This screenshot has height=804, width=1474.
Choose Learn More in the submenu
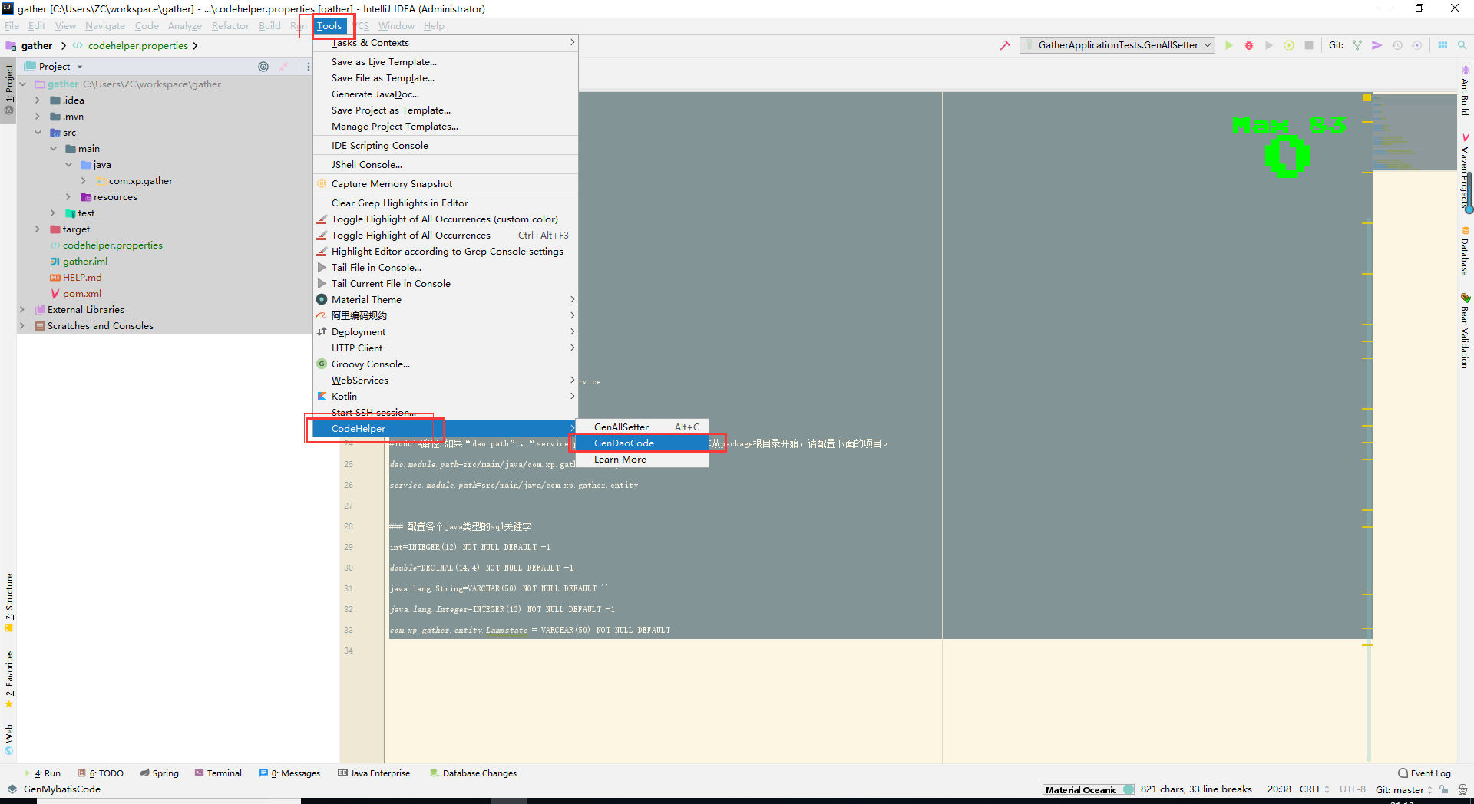[641, 460]
